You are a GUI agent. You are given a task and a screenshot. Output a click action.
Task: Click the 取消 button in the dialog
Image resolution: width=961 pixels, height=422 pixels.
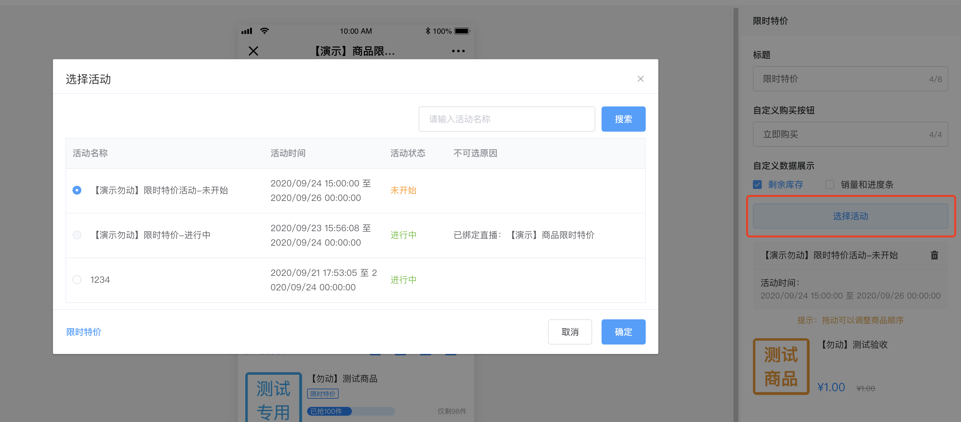(x=570, y=332)
